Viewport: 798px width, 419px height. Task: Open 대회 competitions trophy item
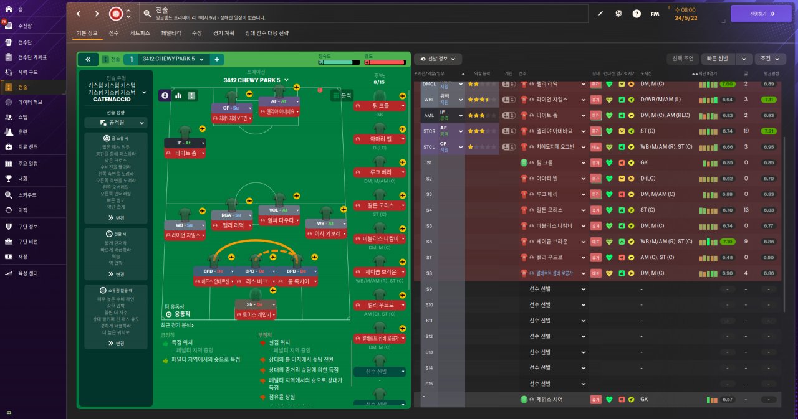(x=32, y=178)
